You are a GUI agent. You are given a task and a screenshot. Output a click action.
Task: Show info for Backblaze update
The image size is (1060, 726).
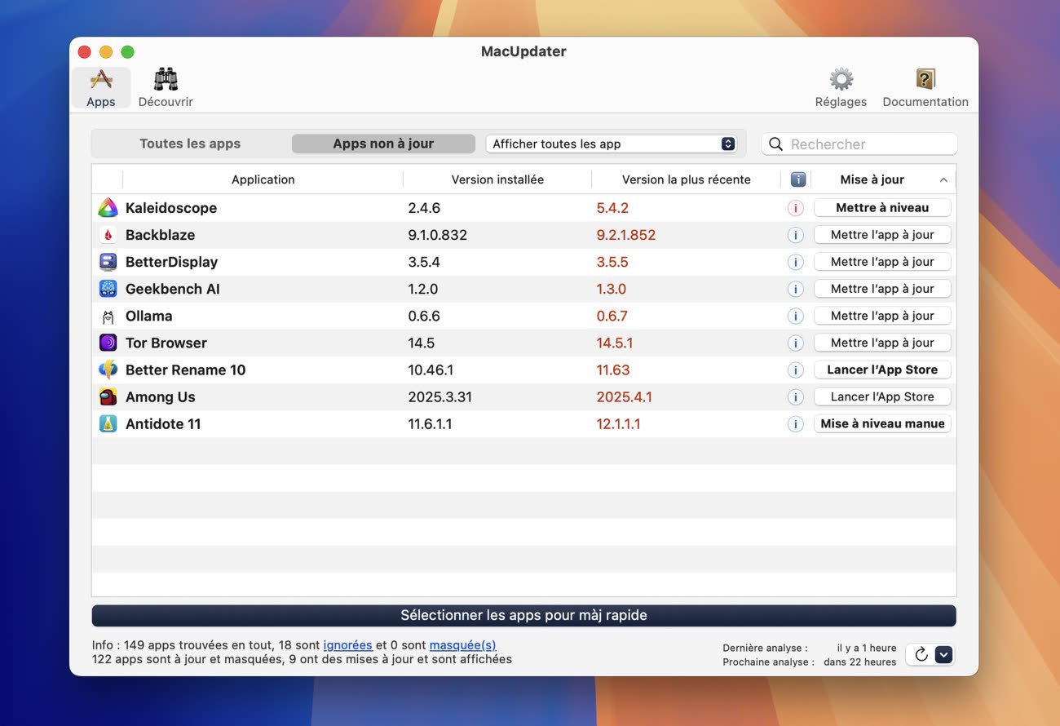[796, 235]
